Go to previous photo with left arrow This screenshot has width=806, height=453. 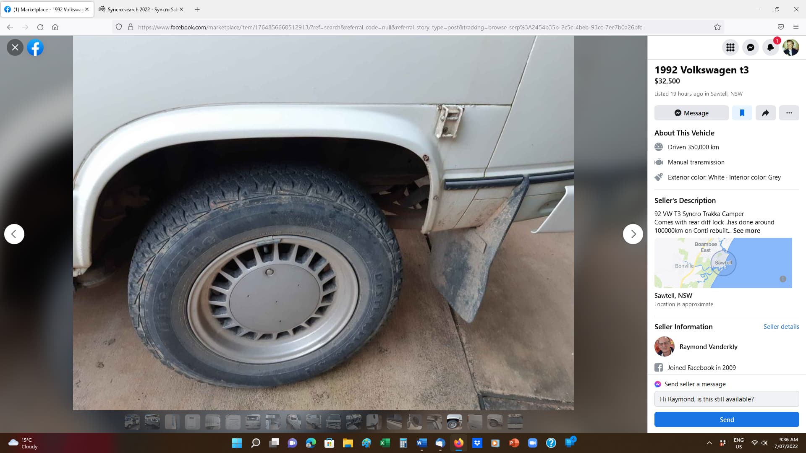coord(14,234)
